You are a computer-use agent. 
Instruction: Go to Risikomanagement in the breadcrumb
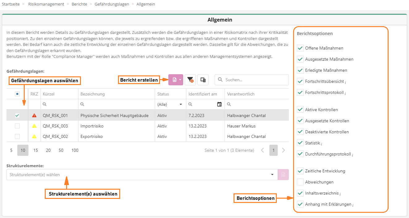[x=46, y=4]
